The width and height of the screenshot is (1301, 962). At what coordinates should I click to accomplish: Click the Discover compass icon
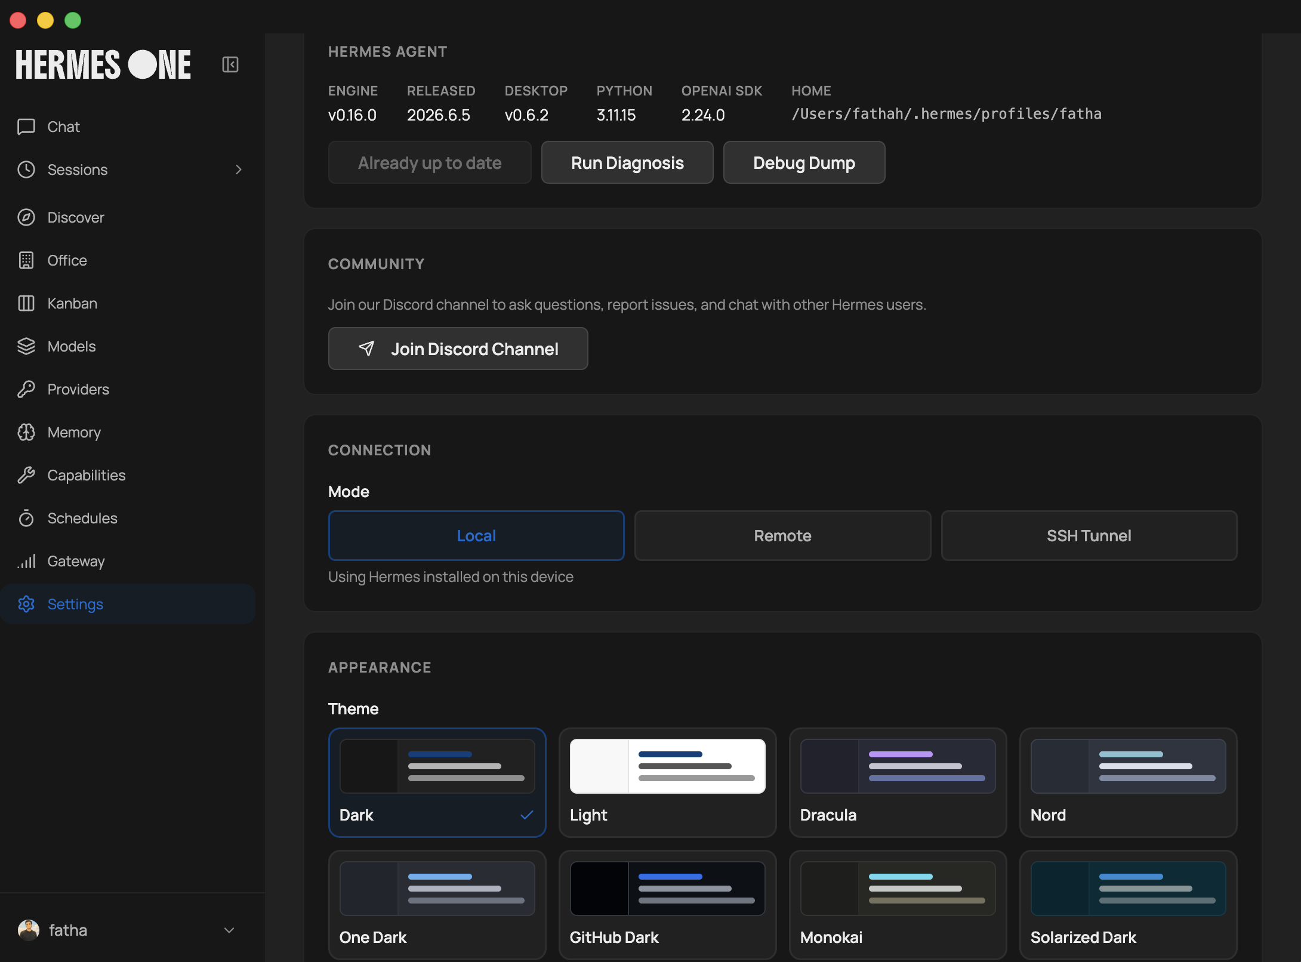tap(26, 217)
